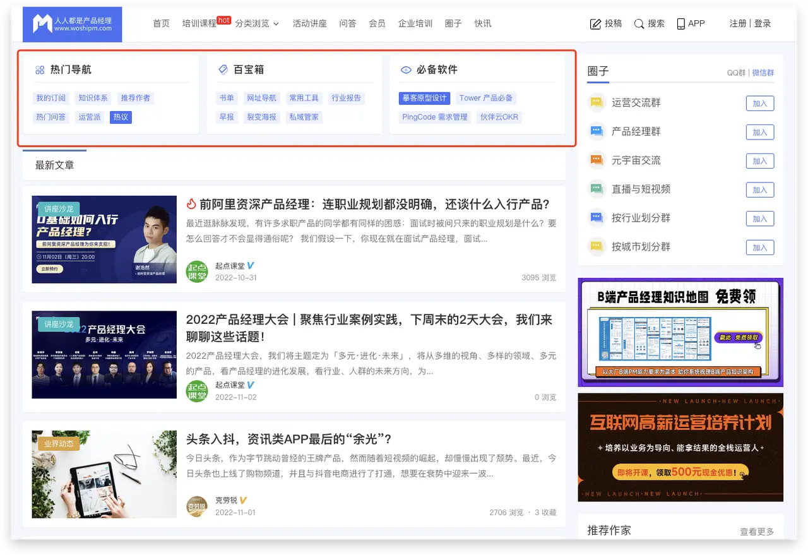Click the woshipm site logo
The width and height of the screenshot is (808, 555).
[72, 24]
